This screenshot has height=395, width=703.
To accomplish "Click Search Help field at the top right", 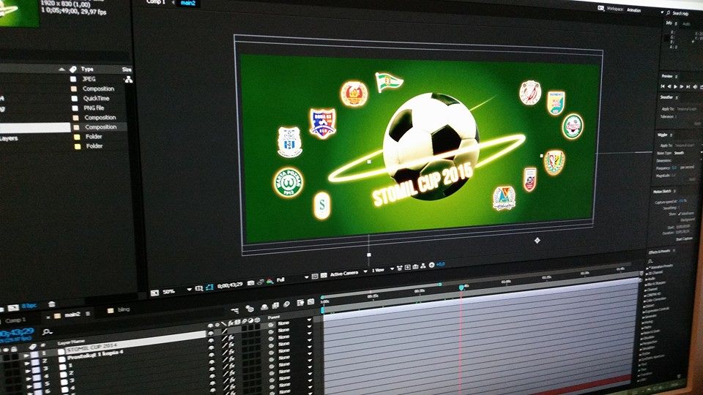I will pos(680,13).
